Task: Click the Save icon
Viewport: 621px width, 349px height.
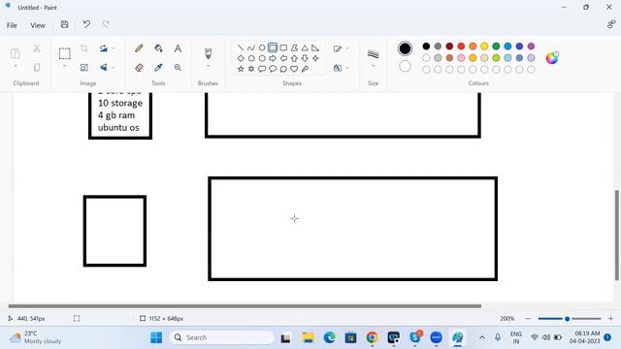Action: click(65, 24)
